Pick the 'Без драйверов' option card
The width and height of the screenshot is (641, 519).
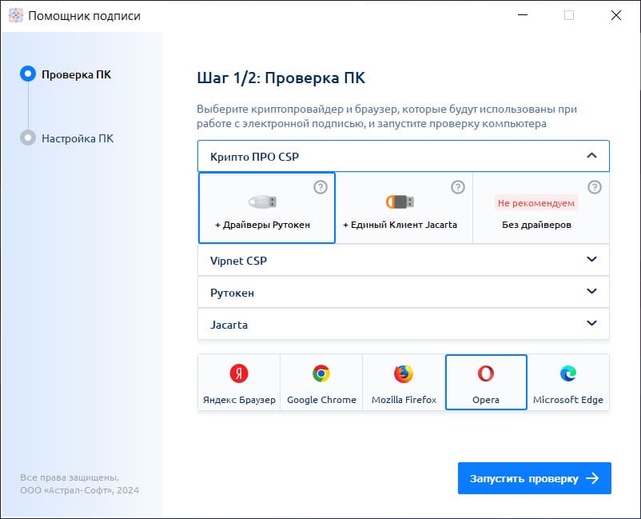[x=541, y=208]
